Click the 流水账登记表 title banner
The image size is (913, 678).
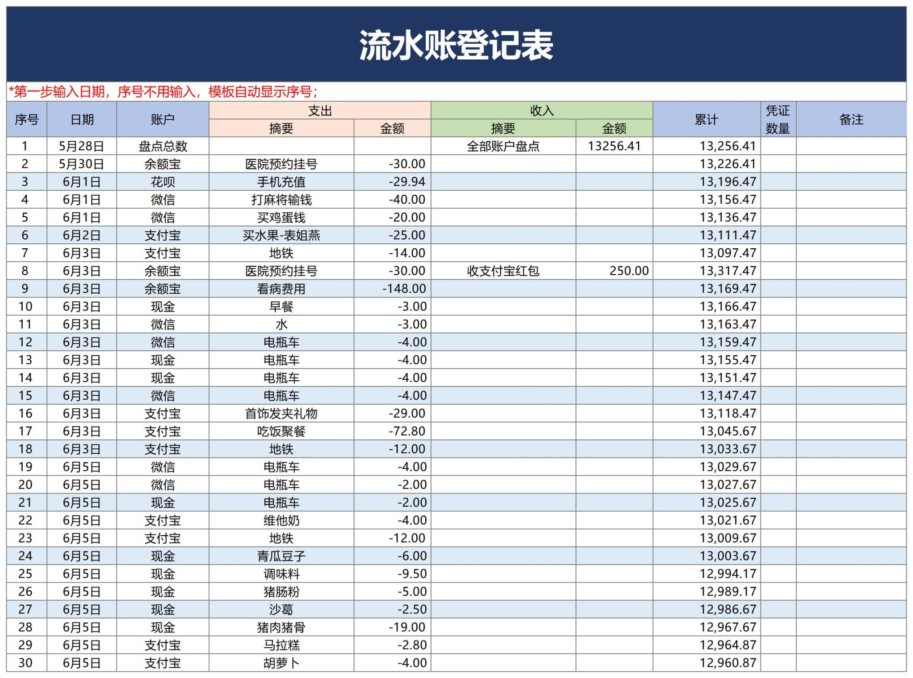coord(456,44)
